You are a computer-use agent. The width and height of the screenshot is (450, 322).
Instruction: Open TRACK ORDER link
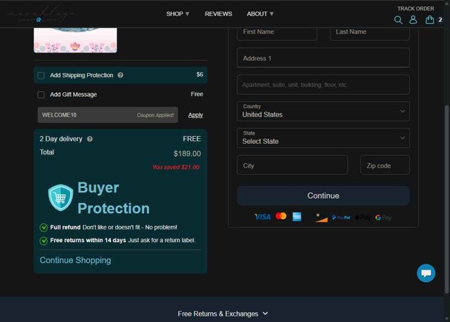(x=416, y=8)
